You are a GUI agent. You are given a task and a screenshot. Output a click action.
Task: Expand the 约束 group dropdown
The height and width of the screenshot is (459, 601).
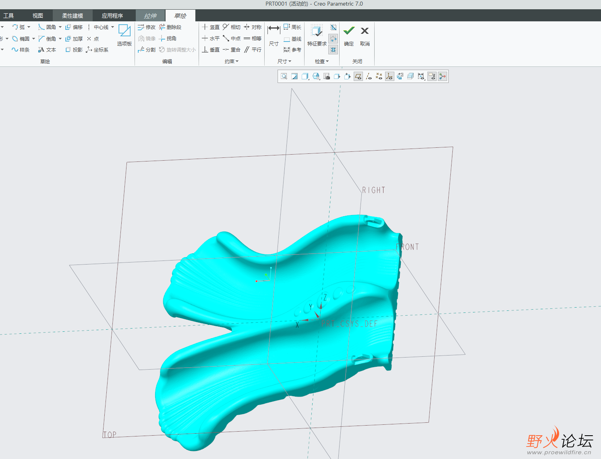pos(232,61)
